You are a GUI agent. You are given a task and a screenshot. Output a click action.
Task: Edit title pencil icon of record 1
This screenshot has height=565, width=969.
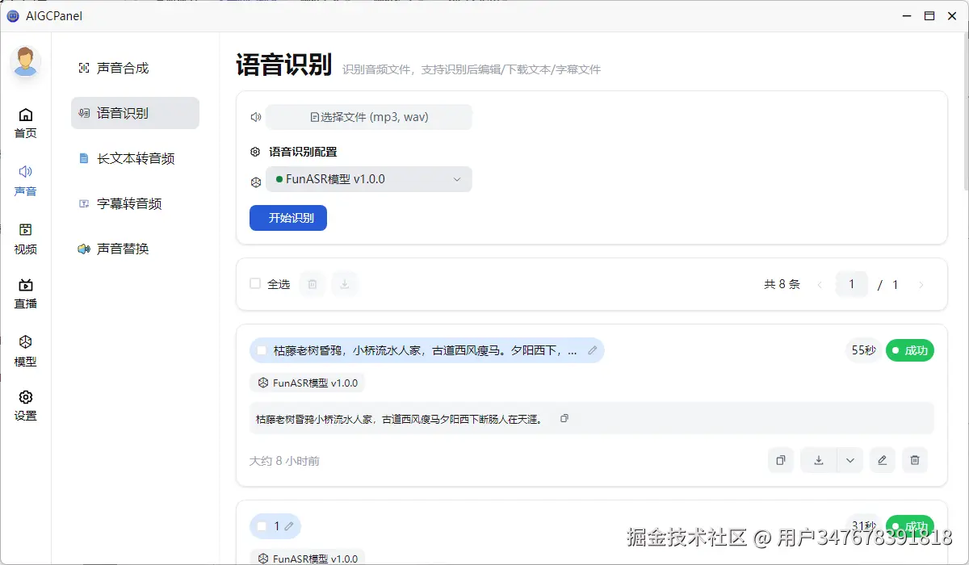coord(289,526)
